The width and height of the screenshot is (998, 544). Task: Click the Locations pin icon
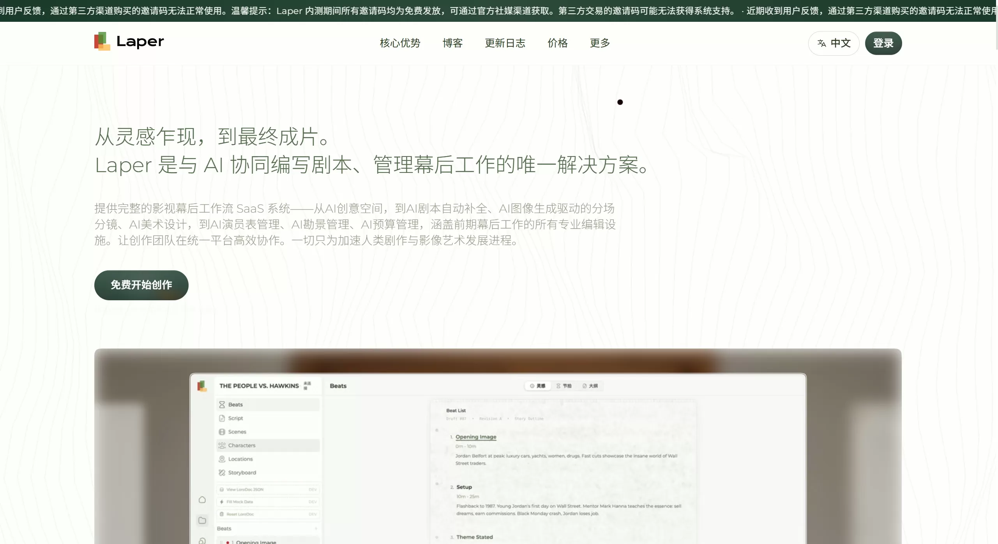point(222,459)
